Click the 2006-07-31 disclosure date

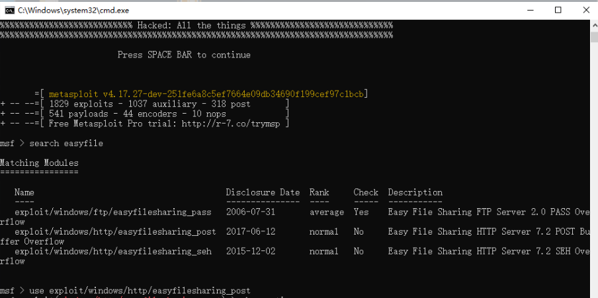251,212
